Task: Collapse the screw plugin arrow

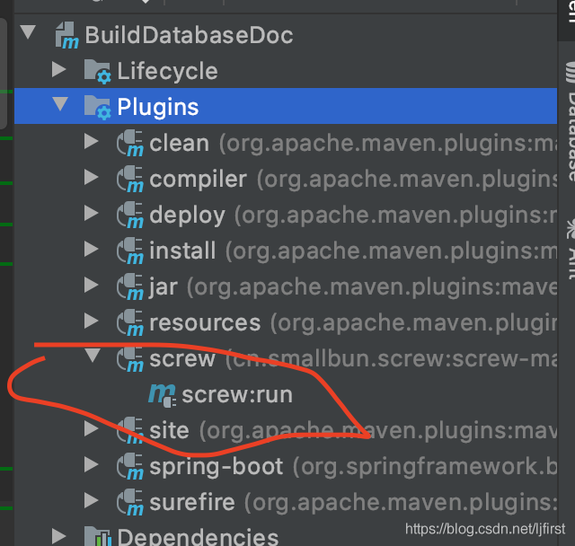Action: pyautogui.click(x=92, y=357)
